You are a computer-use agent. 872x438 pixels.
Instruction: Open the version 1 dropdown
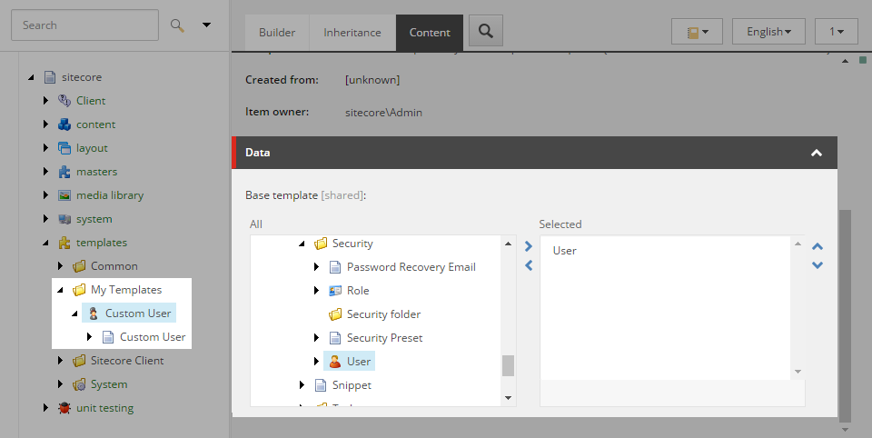pos(836,31)
